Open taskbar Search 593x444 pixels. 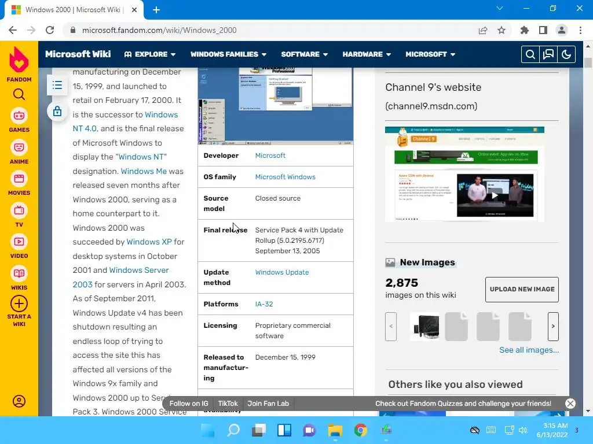tap(233, 430)
